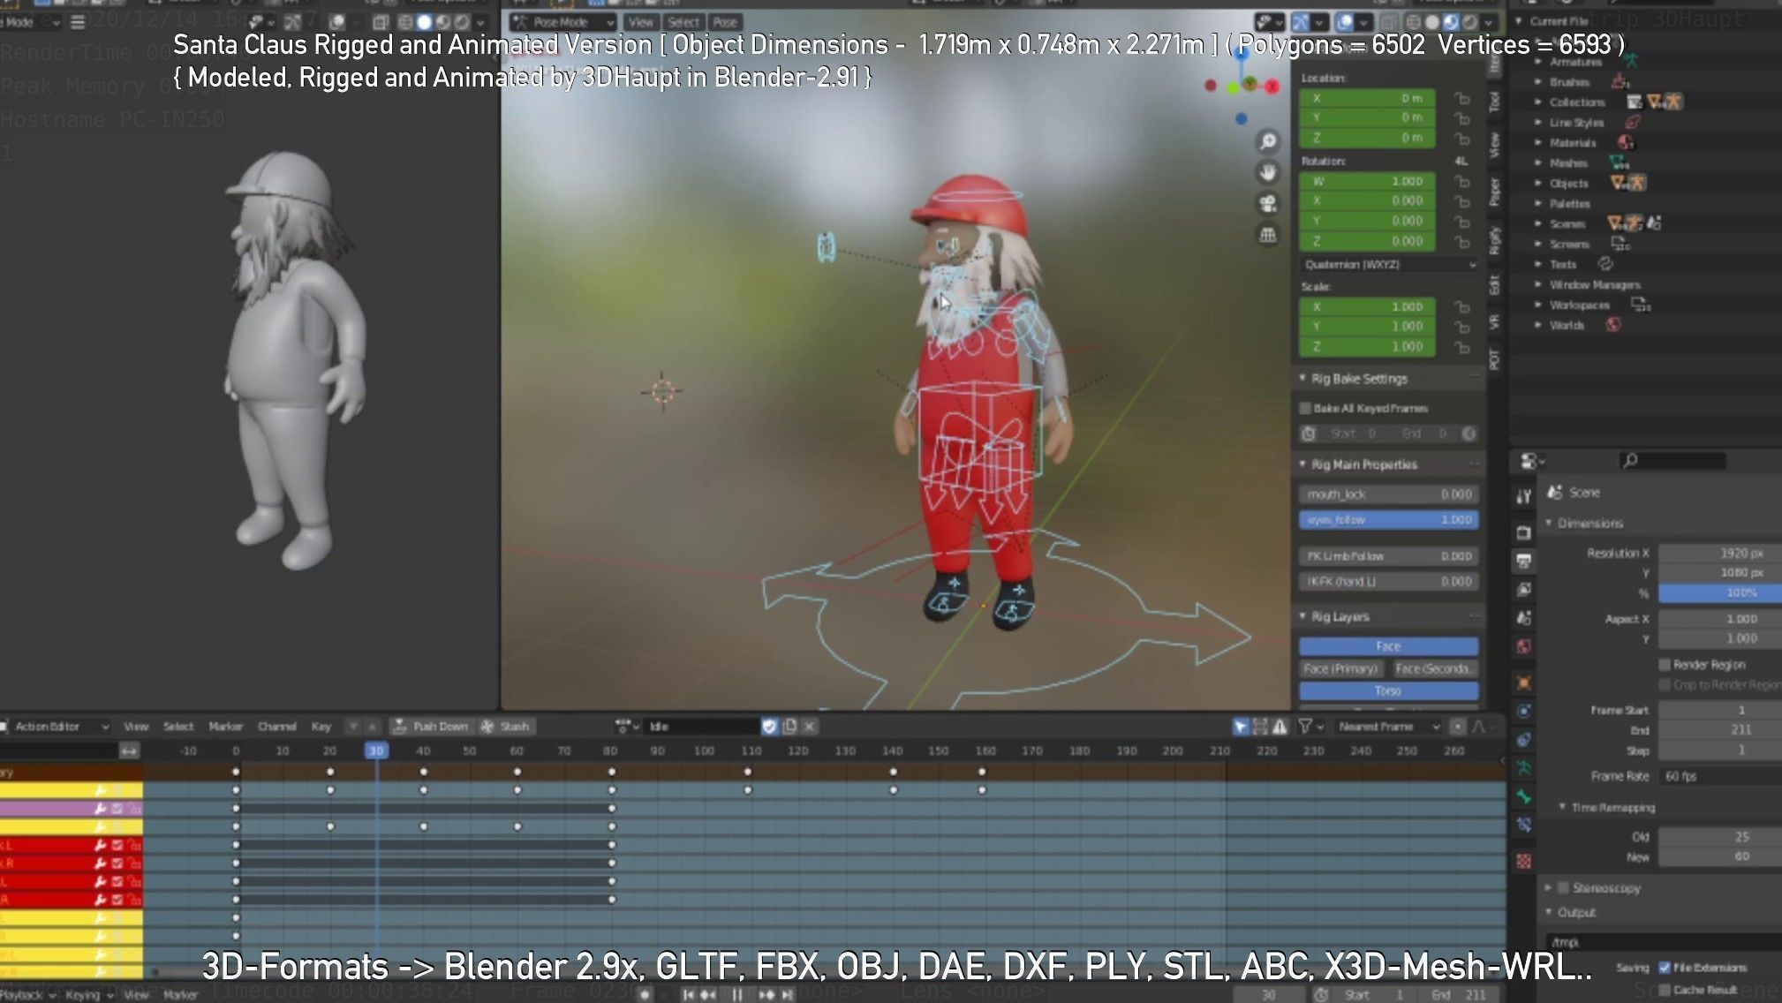Open the Armature data properties tab
The height and width of the screenshot is (1003, 1782).
point(1523,768)
